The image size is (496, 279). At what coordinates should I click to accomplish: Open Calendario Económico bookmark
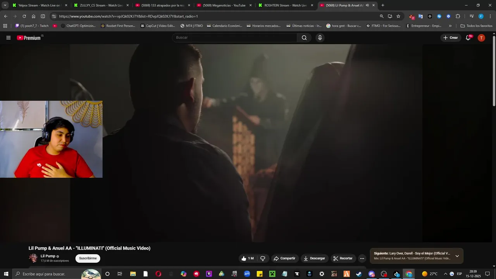(x=224, y=26)
